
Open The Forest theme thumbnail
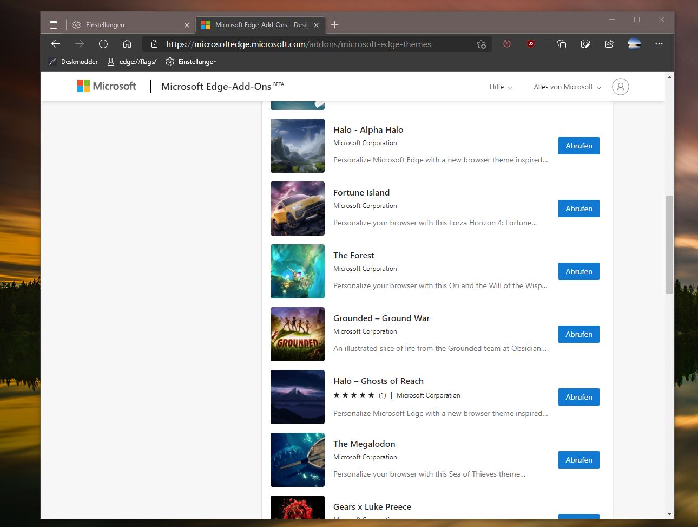[x=298, y=271]
